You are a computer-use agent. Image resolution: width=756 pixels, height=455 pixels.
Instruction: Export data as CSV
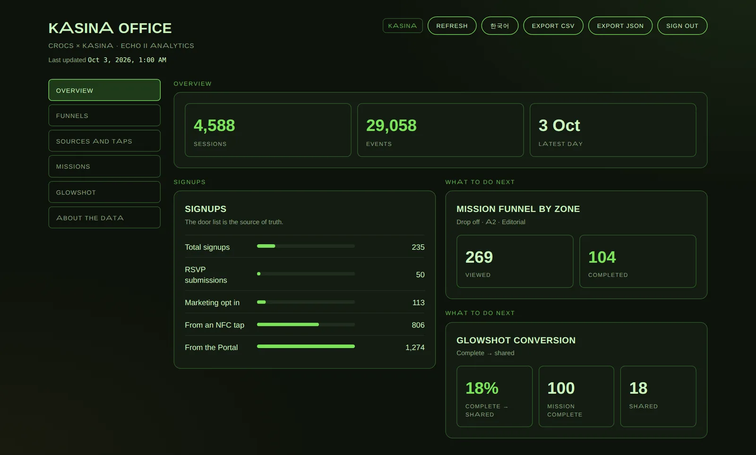tap(553, 26)
